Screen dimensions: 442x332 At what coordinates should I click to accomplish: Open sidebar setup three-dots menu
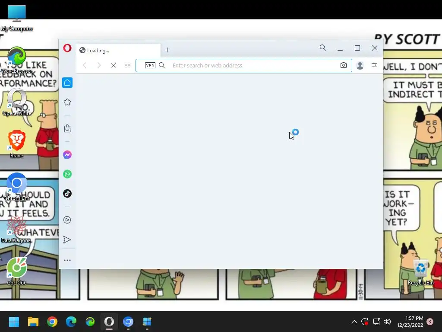pos(67,260)
